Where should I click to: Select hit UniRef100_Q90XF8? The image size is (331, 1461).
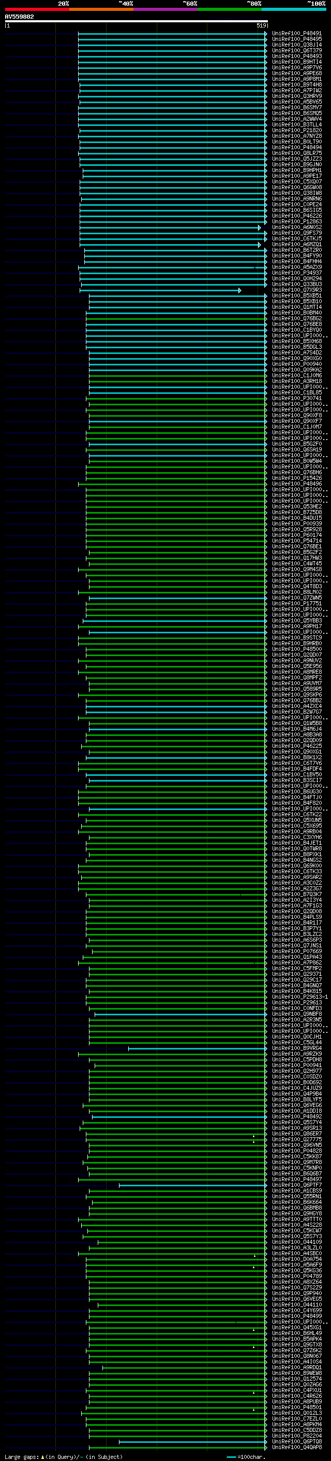[296, 416]
